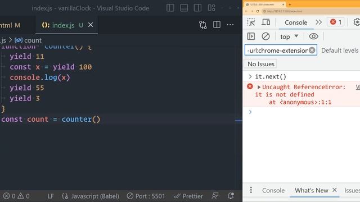Create live expression eye icon
The image size is (360, 202).
click(313, 36)
